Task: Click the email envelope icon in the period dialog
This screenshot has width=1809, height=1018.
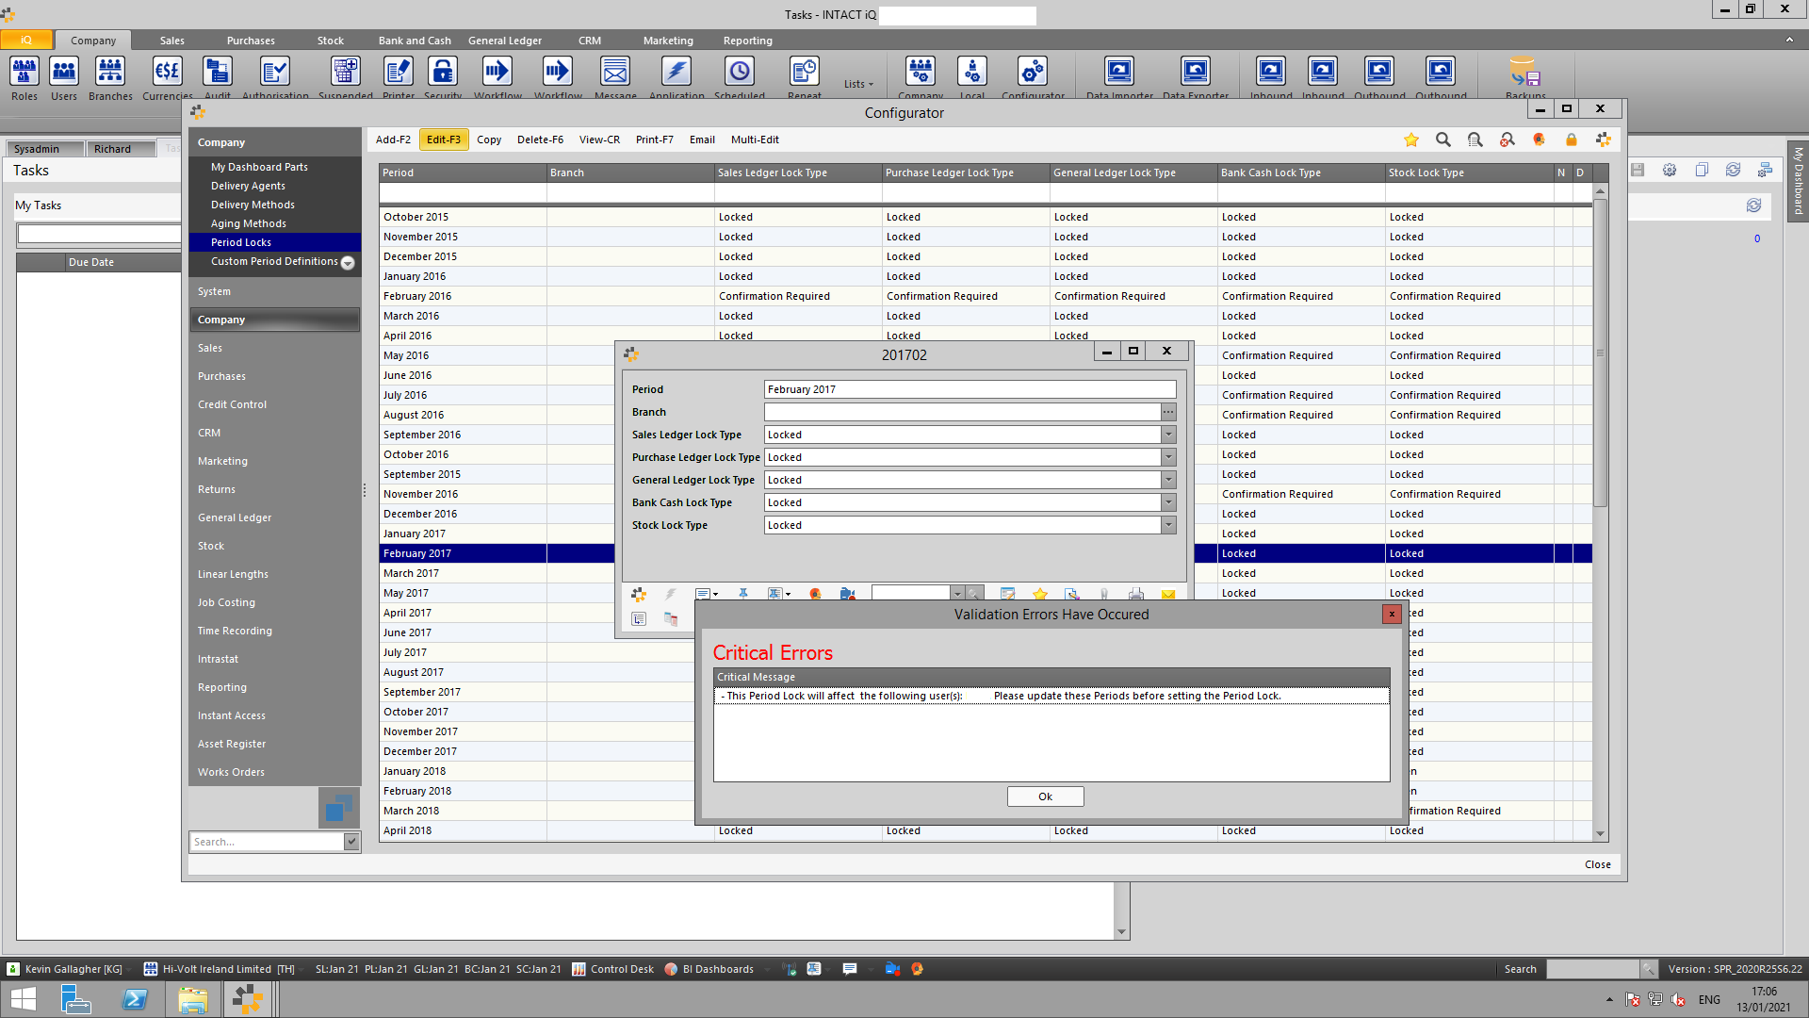Action: pyautogui.click(x=1167, y=594)
